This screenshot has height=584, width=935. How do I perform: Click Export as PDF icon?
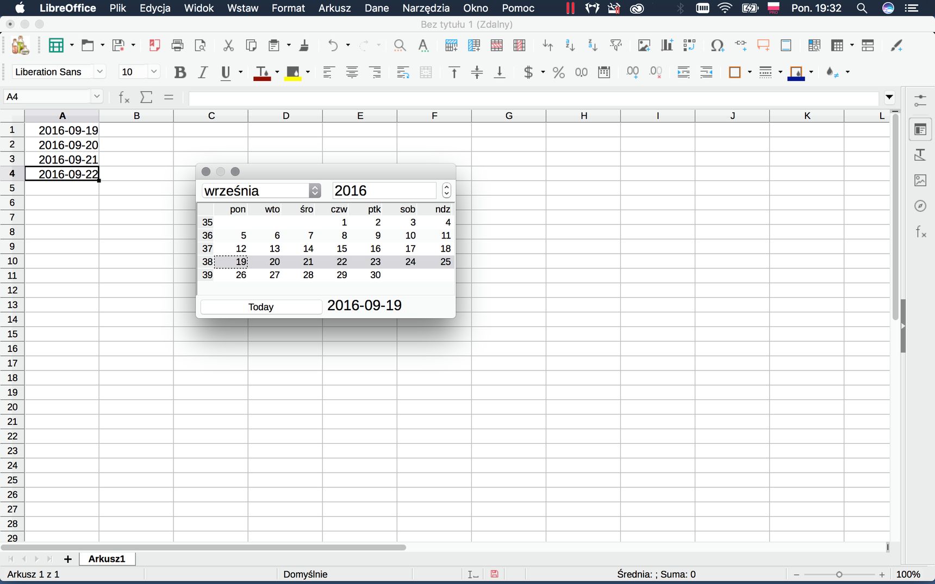(x=154, y=46)
